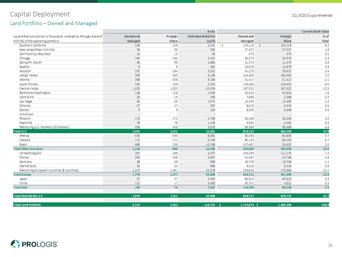Viewport: 342px width, 257px height.
Task: Click Total Europe book value 443,711
Action: coord(248,175)
